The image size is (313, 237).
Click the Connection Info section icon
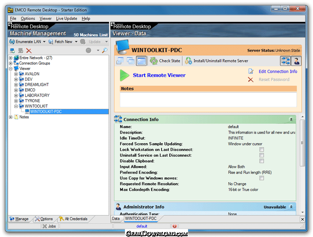click(x=118, y=119)
